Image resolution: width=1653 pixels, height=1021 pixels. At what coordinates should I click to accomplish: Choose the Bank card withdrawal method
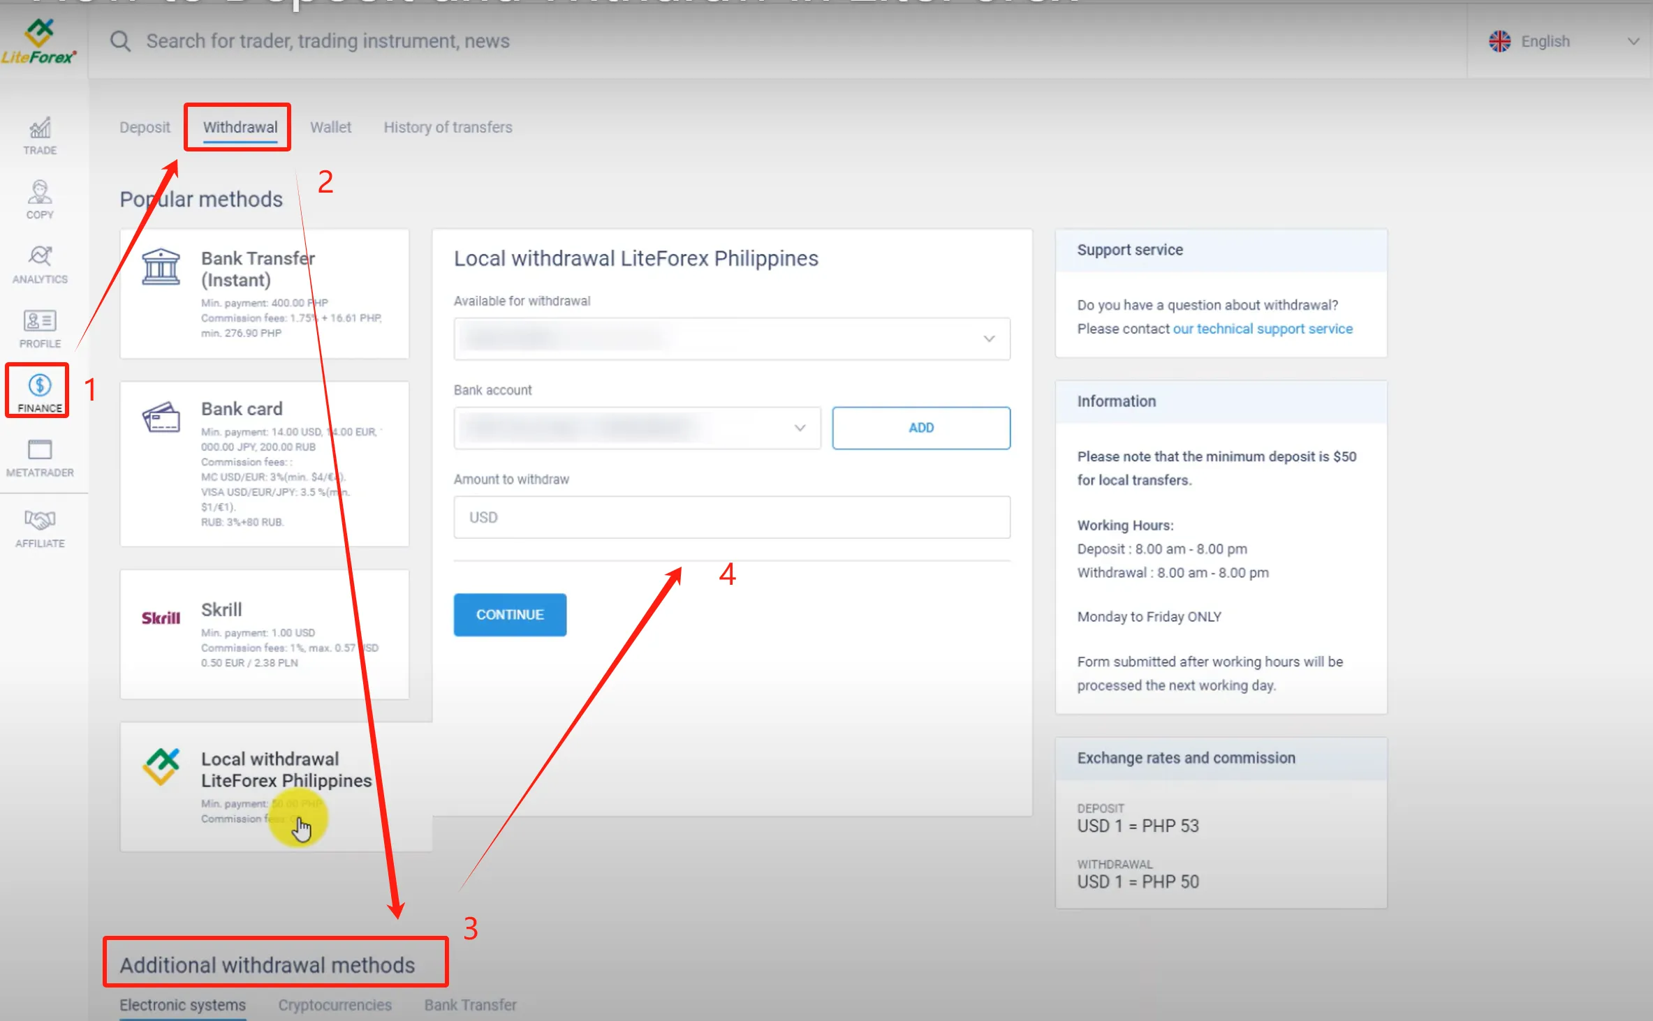click(264, 463)
